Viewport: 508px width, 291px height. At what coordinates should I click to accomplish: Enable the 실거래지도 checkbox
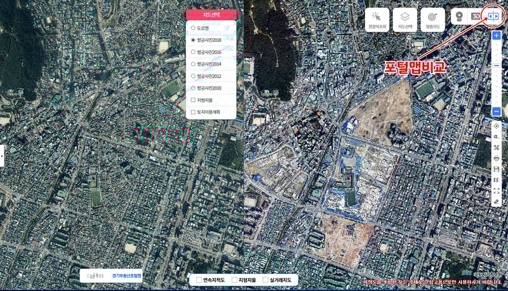(265, 280)
